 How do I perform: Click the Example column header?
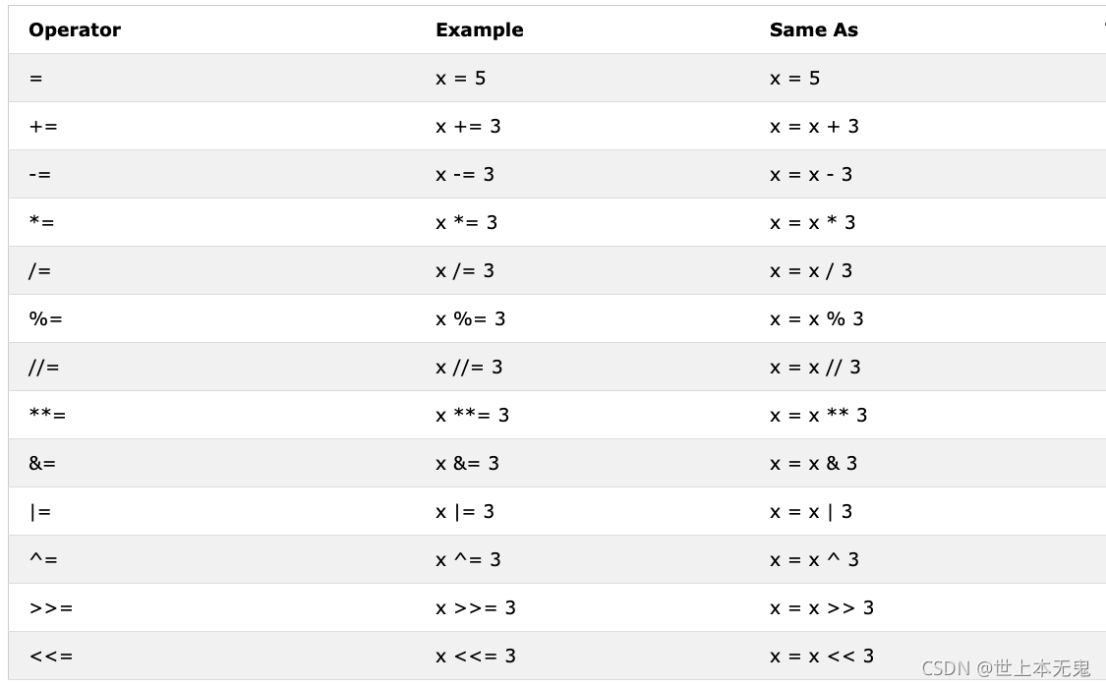pos(480,29)
